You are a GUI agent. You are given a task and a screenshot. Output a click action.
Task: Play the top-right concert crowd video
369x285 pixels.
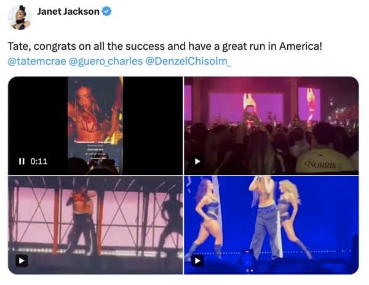(197, 161)
